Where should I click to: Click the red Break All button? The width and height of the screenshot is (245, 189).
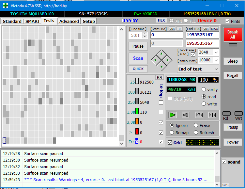coord(233,34)
